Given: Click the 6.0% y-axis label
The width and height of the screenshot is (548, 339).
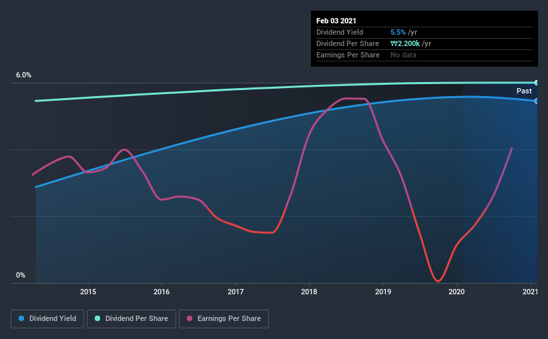Looking at the screenshot, I should click(23, 75).
